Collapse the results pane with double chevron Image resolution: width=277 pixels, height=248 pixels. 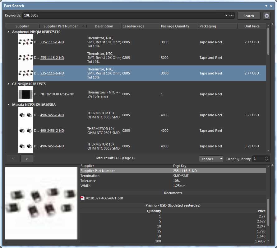pos(273,24)
